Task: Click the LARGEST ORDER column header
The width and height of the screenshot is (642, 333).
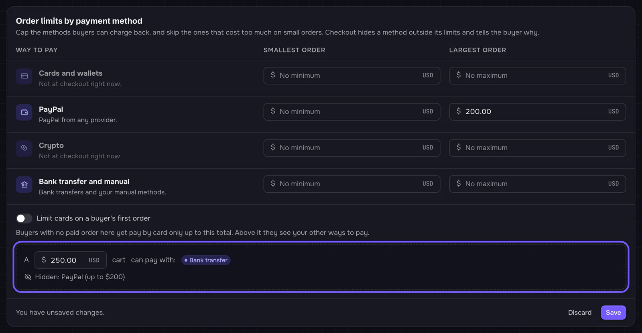Action: 477,50
